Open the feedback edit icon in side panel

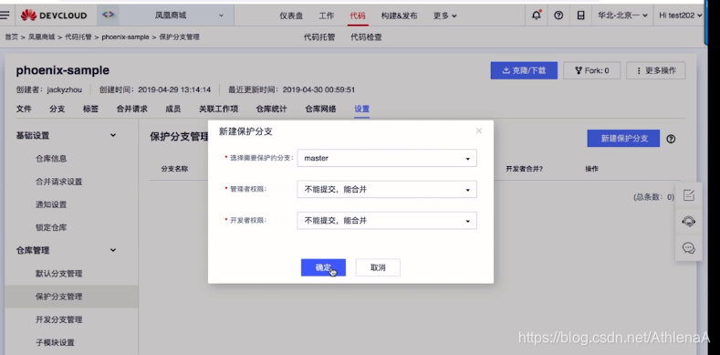[x=688, y=195]
